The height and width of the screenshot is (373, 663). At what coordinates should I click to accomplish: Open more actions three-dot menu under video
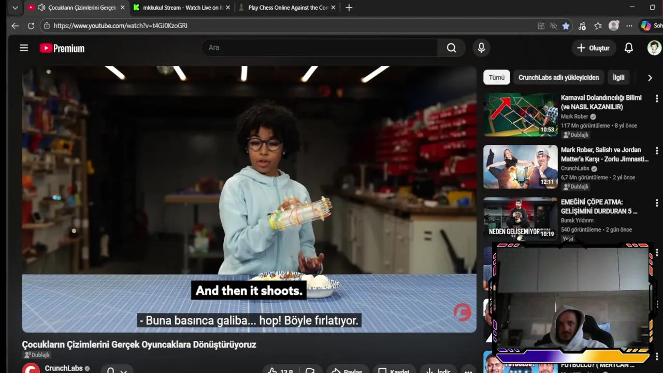468,370
